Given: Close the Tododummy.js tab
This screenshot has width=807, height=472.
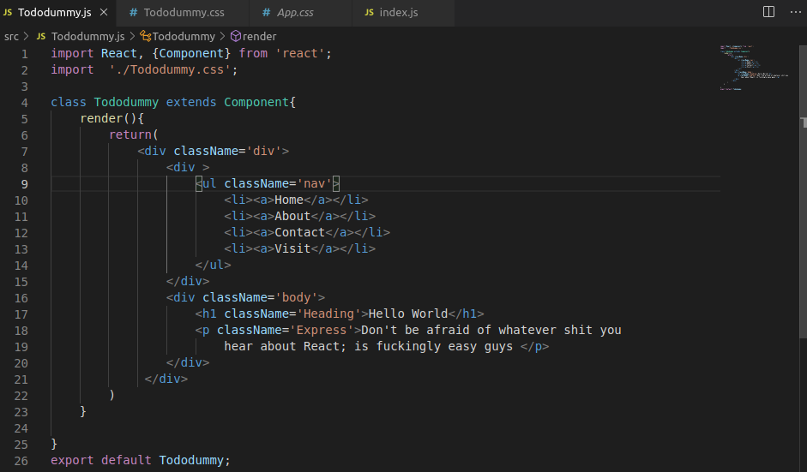Looking at the screenshot, I should 104,12.
